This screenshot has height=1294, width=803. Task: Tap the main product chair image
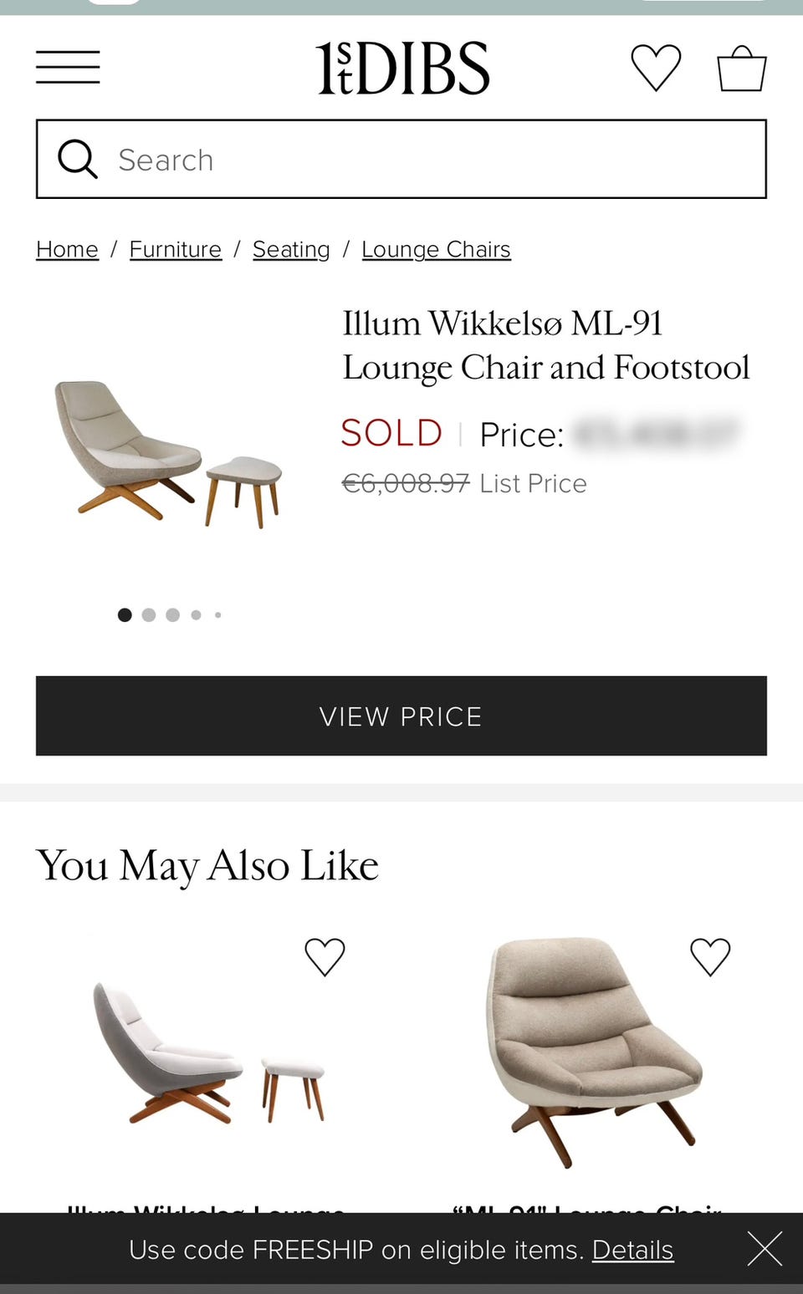click(167, 453)
